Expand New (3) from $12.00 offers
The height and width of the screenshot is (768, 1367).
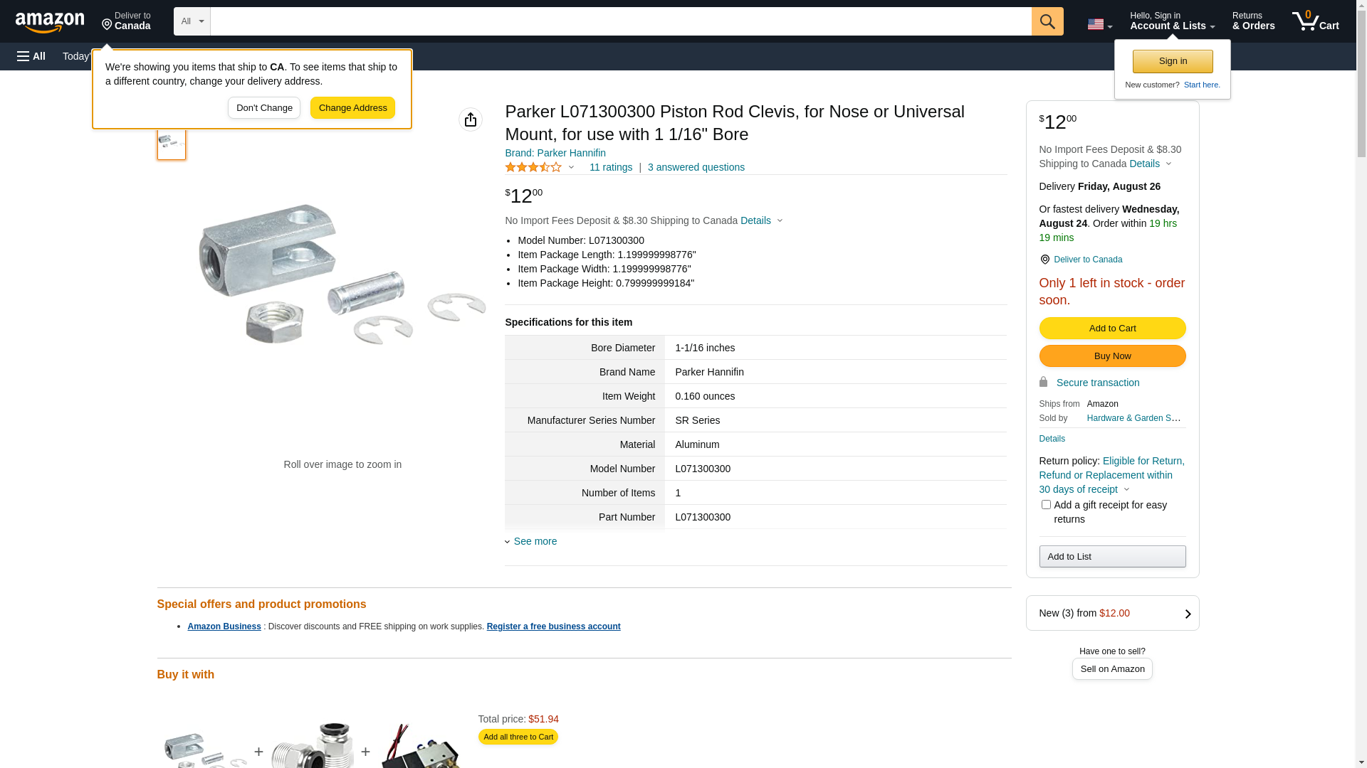pos(1111,613)
